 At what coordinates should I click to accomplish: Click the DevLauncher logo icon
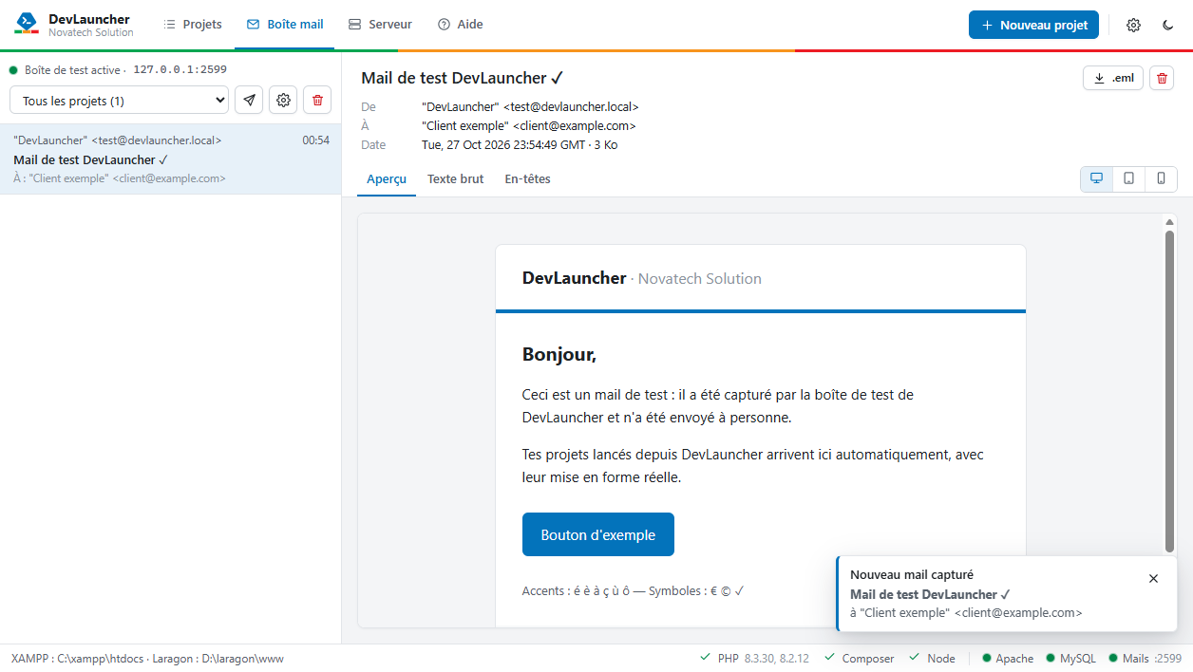[x=27, y=24]
